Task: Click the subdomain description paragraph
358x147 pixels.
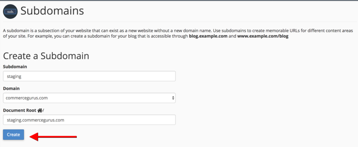Action: (x=178, y=33)
